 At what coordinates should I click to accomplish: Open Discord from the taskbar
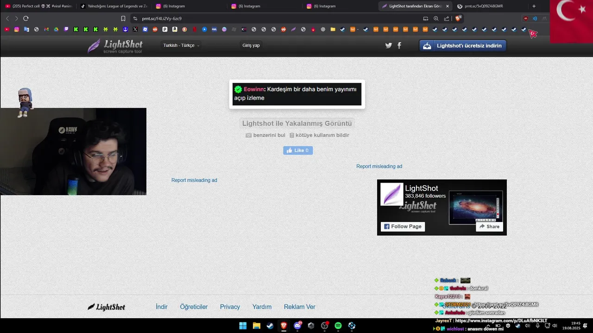(297, 326)
